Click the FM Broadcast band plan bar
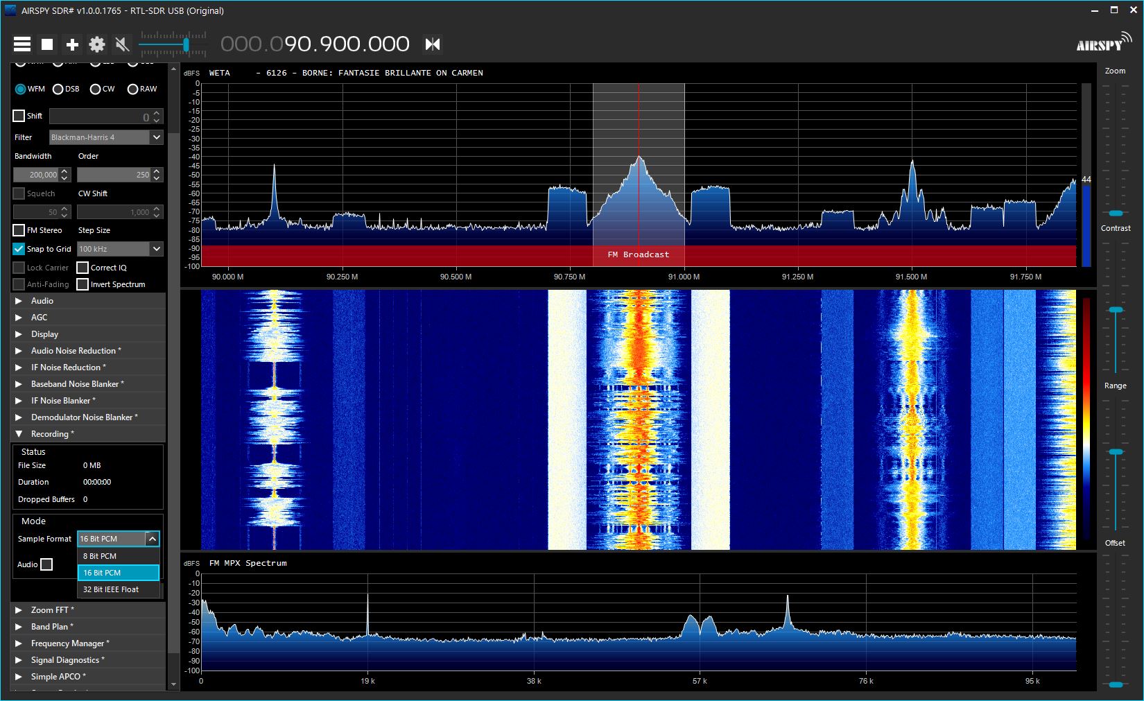Screen dimensions: 1144x701 (639, 255)
